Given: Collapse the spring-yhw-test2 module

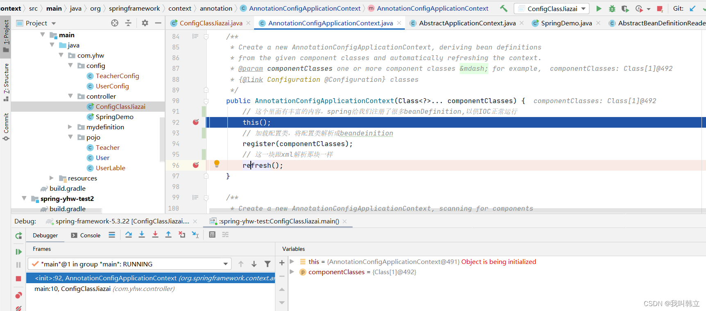Looking at the screenshot, I should click(x=24, y=198).
